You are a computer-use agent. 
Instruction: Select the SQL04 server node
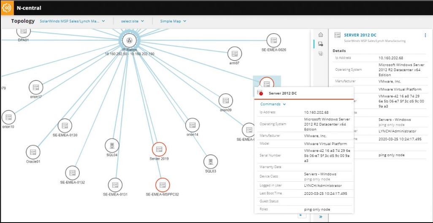tap(112, 146)
